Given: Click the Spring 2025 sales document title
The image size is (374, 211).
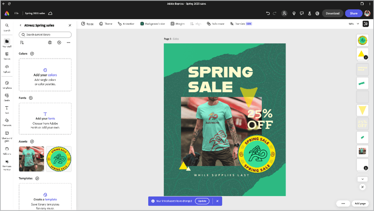Looking at the screenshot, I should (35, 14).
